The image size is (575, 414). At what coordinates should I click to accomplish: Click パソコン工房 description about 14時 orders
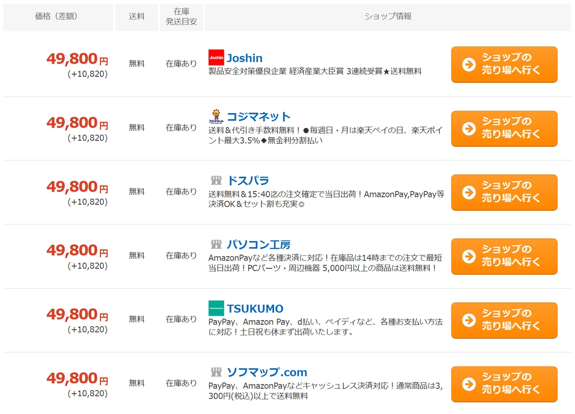[325, 263]
